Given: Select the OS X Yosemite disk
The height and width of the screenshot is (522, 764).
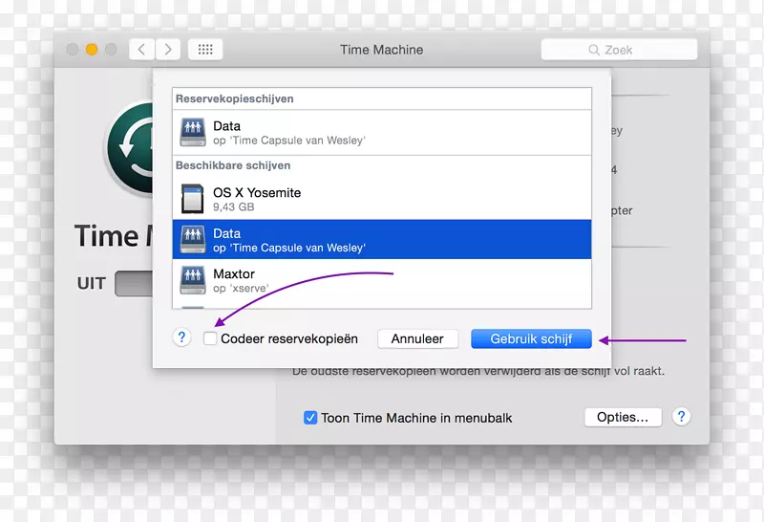Looking at the screenshot, I should click(x=382, y=199).
